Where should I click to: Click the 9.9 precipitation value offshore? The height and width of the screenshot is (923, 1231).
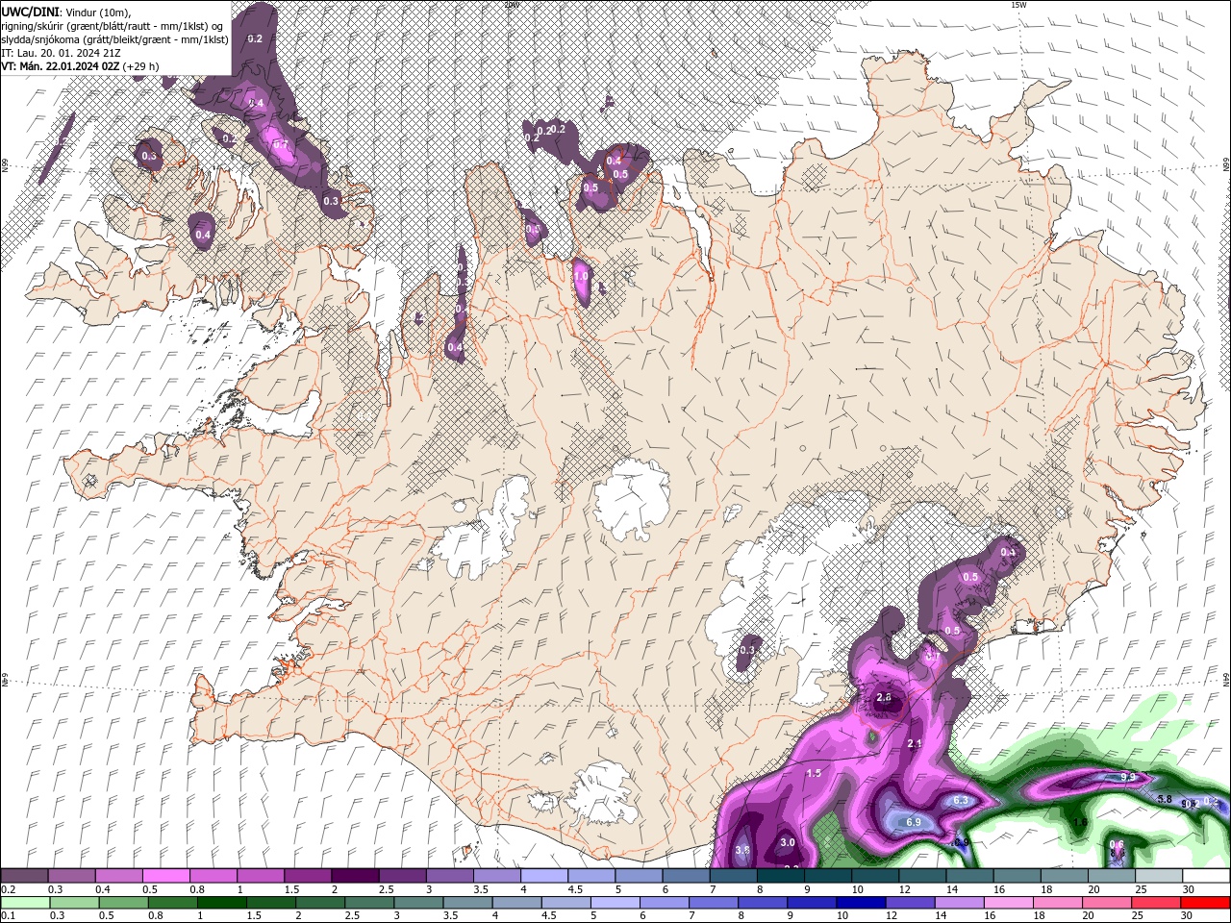tap(1128, 776)
